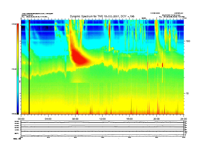Click the 100 label on the frequency axis
This screenshot has height=153, width=198.
[188, 41]
